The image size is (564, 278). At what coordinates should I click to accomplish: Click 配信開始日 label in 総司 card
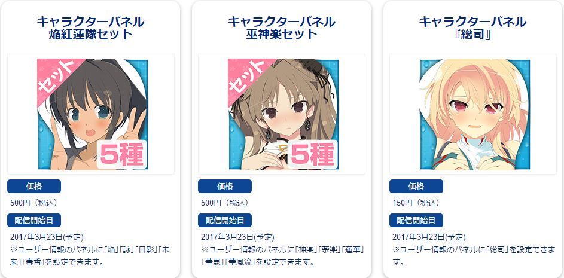[416, 220]
